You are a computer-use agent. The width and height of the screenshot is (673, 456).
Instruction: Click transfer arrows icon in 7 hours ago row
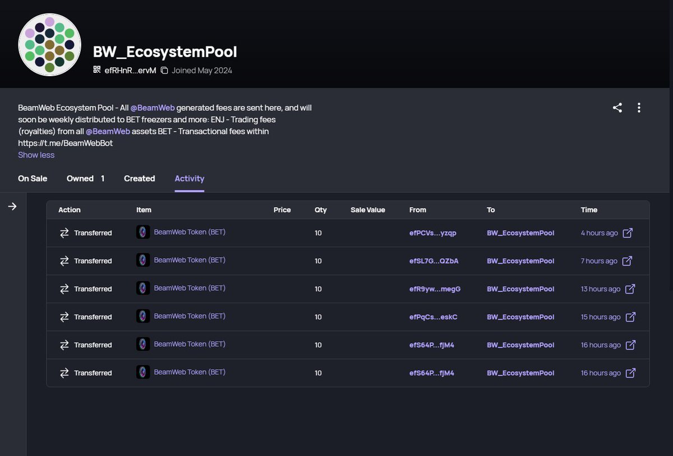[x=64, y=260]
